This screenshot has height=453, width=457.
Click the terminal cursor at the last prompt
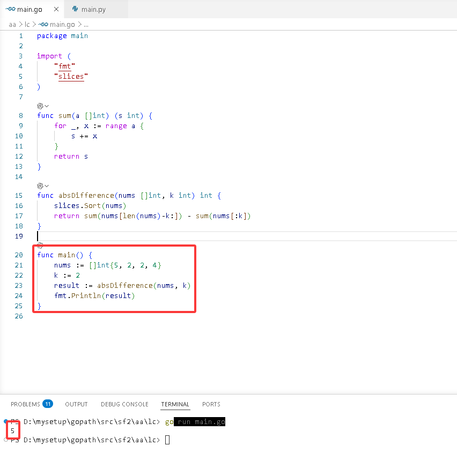[x=167, y=440]
